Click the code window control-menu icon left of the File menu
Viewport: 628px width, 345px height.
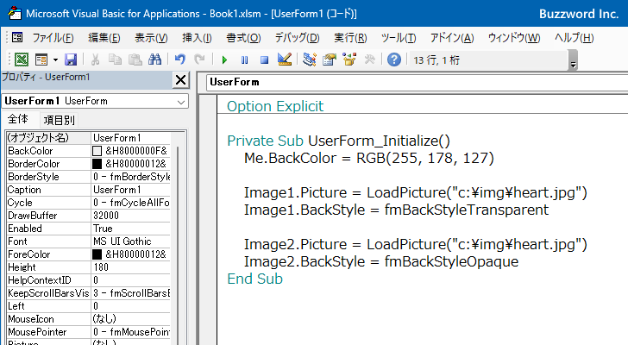point(17,37)
